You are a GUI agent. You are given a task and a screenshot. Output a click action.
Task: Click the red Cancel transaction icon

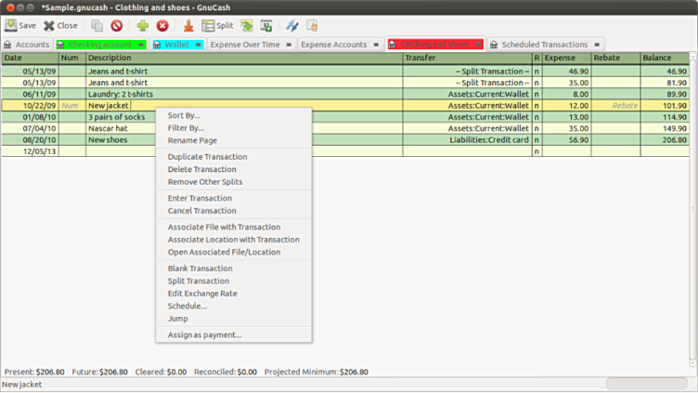[162, 25]
